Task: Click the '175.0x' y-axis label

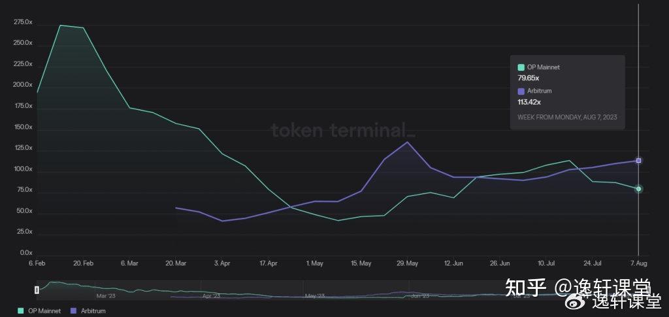Action: click(x=24, y=106)
